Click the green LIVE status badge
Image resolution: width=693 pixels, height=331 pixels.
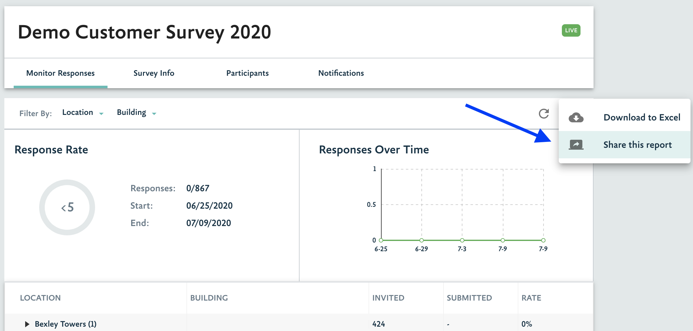point(571,30)
